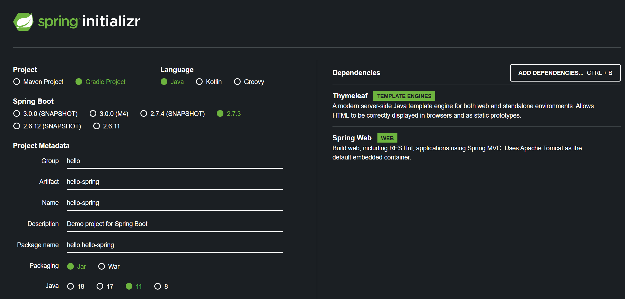Edit the Package name field

click(x=175, y=245)
